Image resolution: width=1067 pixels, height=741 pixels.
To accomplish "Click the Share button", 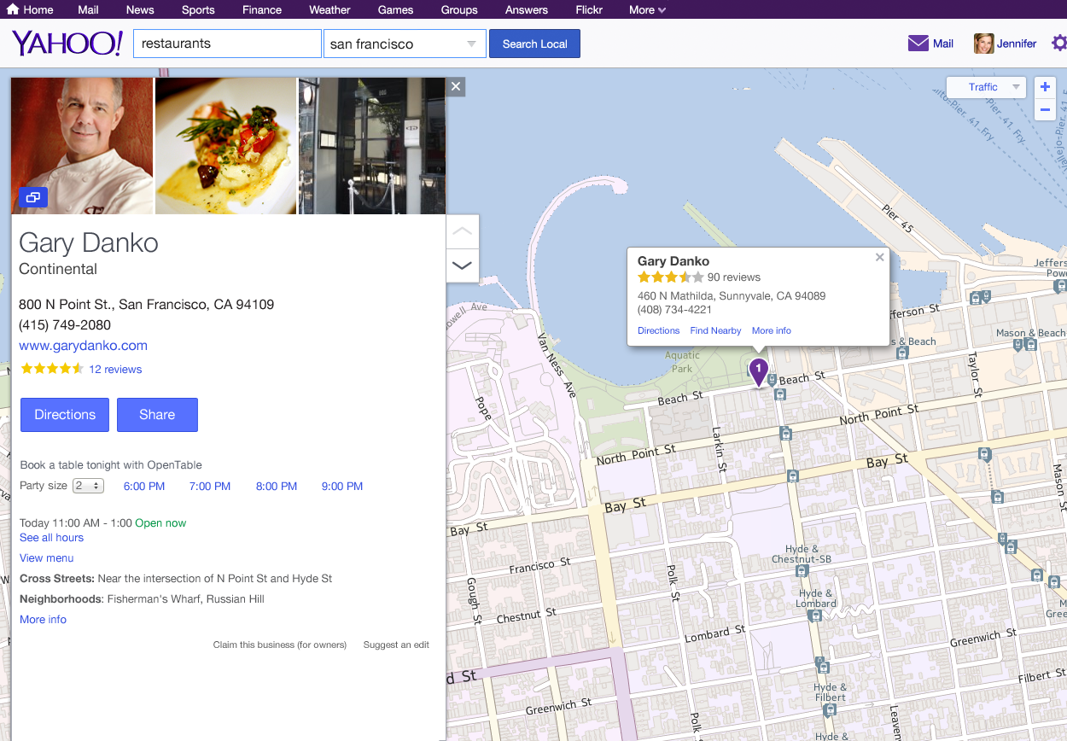I will coord(157,414).
